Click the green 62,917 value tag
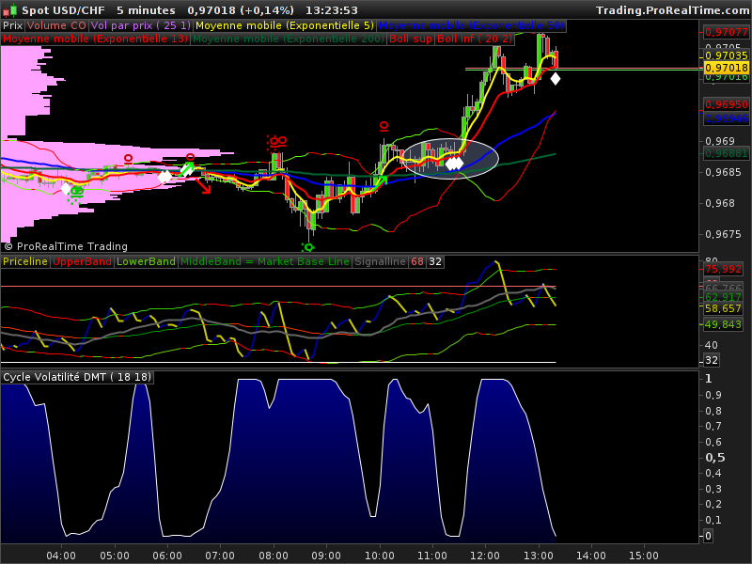The image size is (752, 564). (x=723, y=297)
